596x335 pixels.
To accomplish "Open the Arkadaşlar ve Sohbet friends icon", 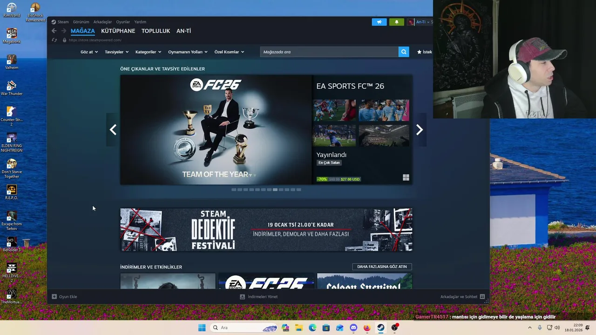I will 482,296.
